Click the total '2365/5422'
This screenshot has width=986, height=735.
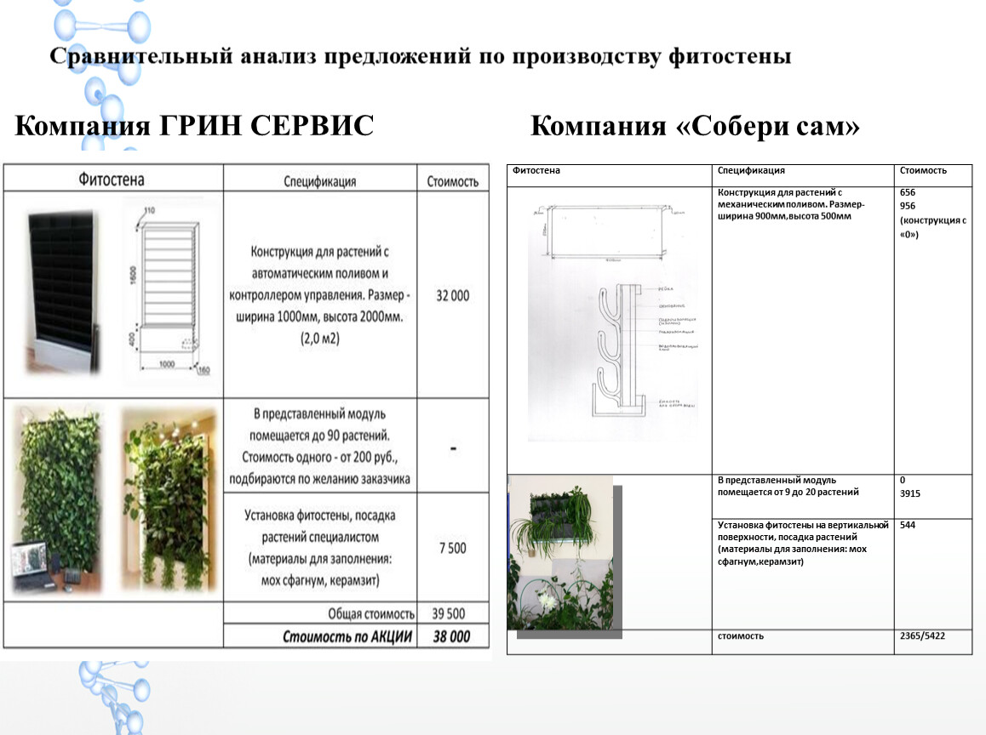[x=922, y=635]
